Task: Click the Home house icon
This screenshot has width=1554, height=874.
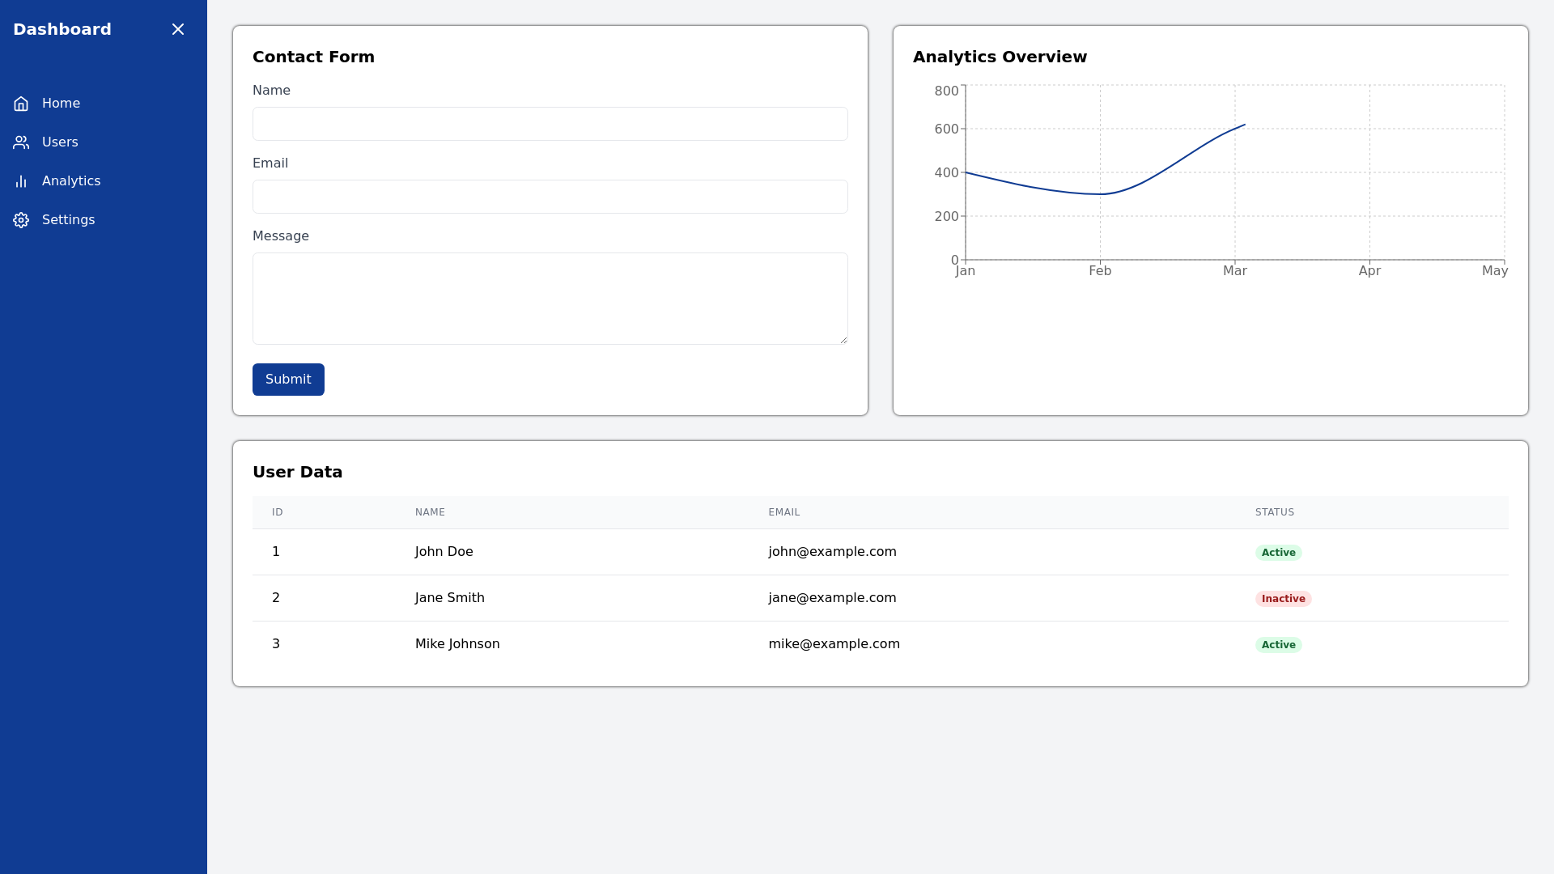Action: pyautogui.click(x=21, y=104)
